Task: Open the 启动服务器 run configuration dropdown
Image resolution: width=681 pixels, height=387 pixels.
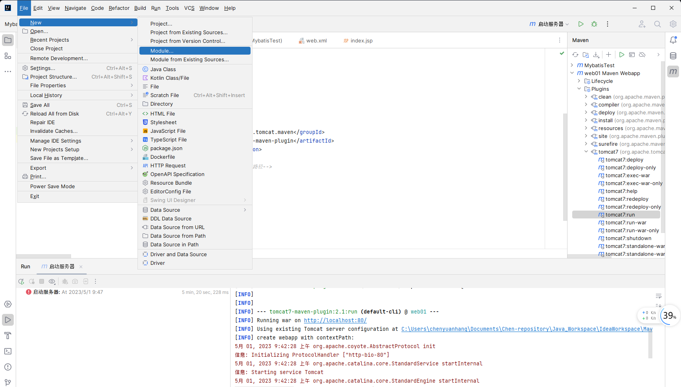Action: tap(549, 24)
